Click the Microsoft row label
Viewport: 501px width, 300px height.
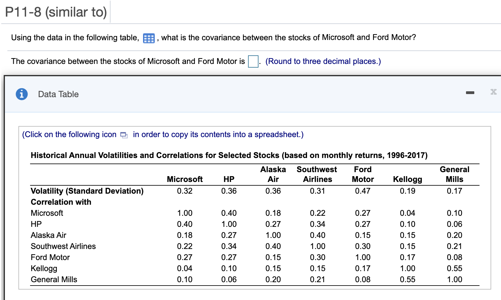(47, 213)
